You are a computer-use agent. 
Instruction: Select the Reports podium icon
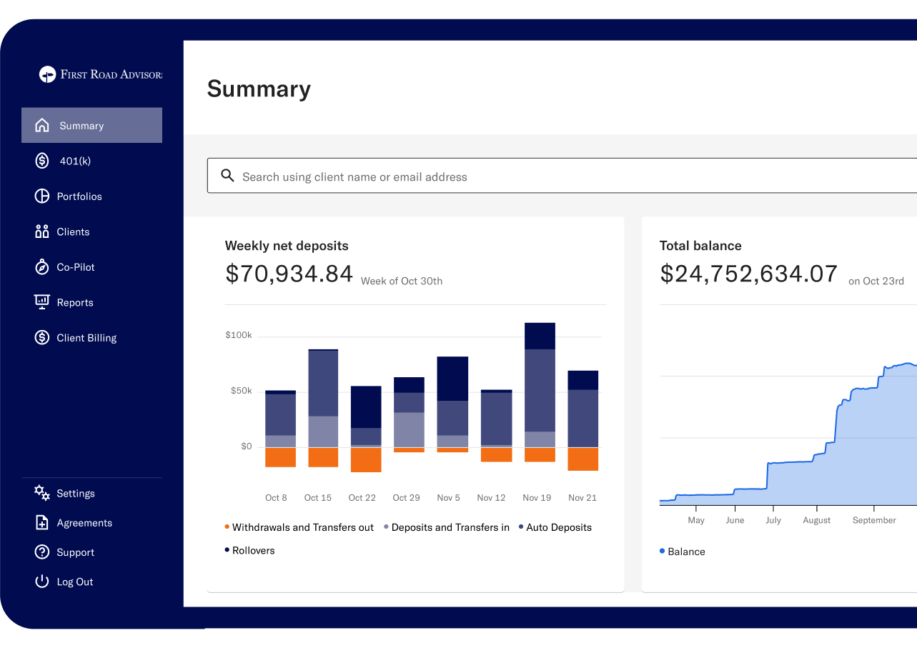pyautogui.click(x=42, y=301)
